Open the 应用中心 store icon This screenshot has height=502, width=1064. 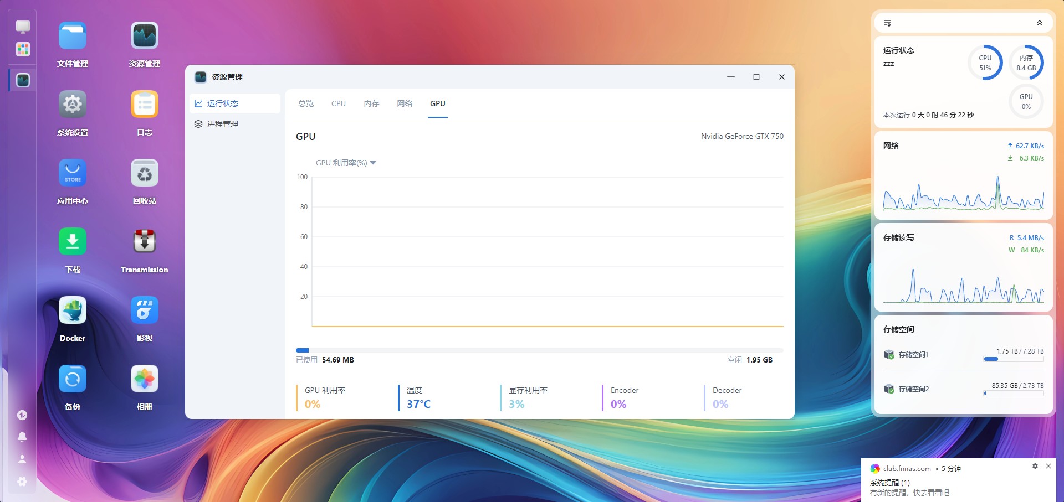coord(73,173)
